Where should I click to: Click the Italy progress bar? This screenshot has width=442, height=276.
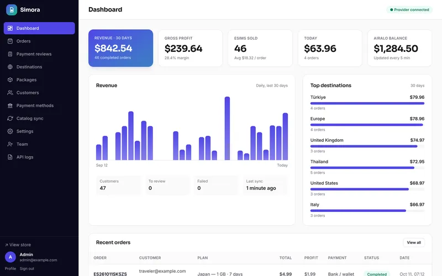coord(367,211)
